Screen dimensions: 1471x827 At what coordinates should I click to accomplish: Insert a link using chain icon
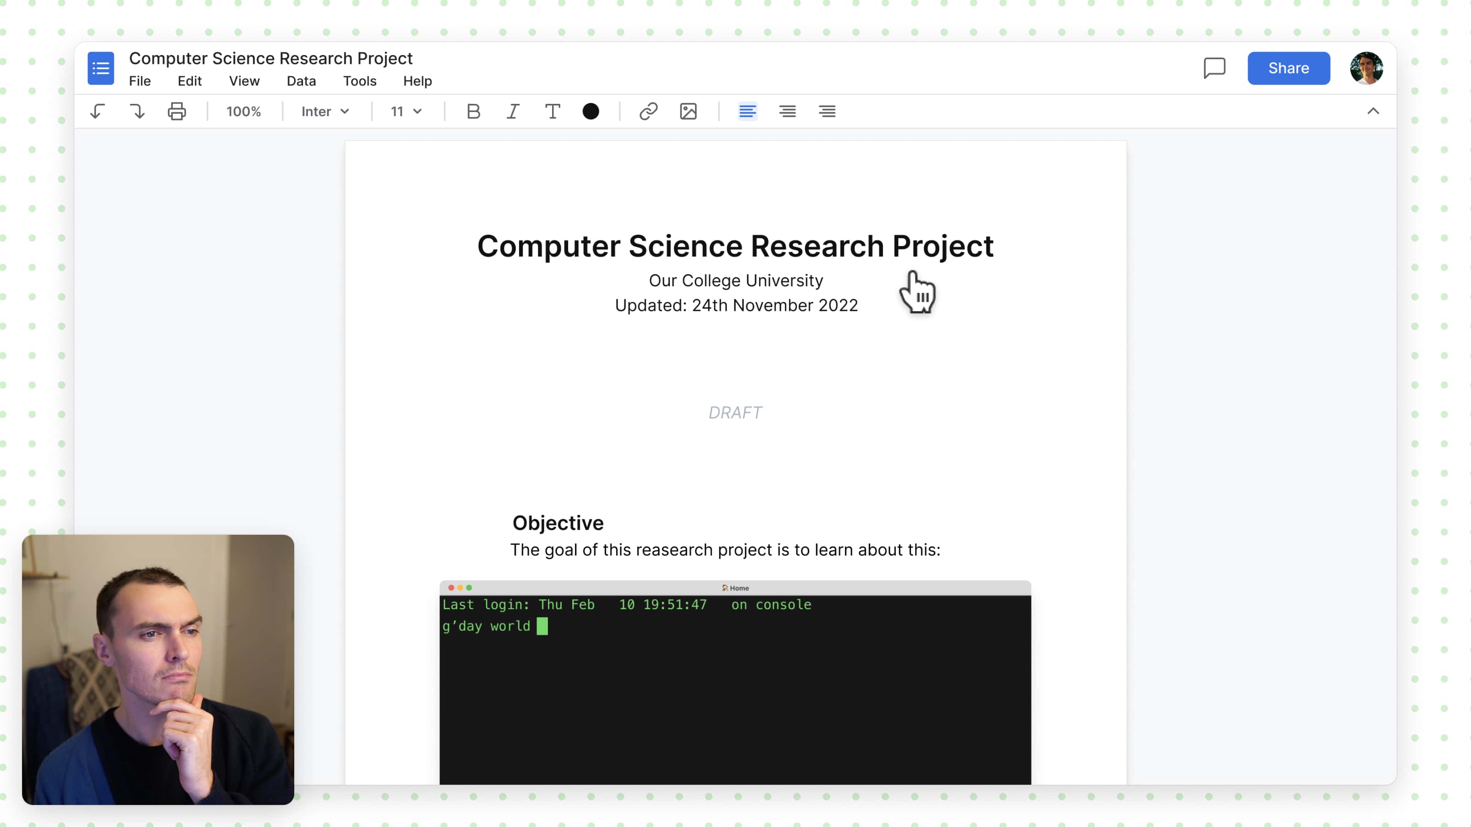pyautogui.click(x=648, y=111)
